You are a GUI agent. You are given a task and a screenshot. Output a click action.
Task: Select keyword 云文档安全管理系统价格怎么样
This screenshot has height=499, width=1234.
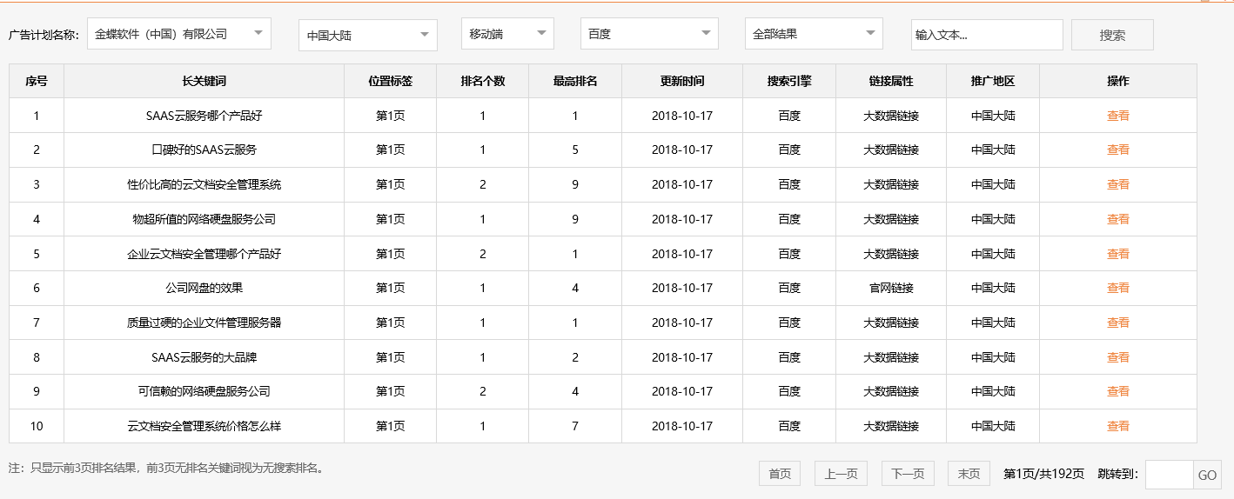click(x=205, y=426)
